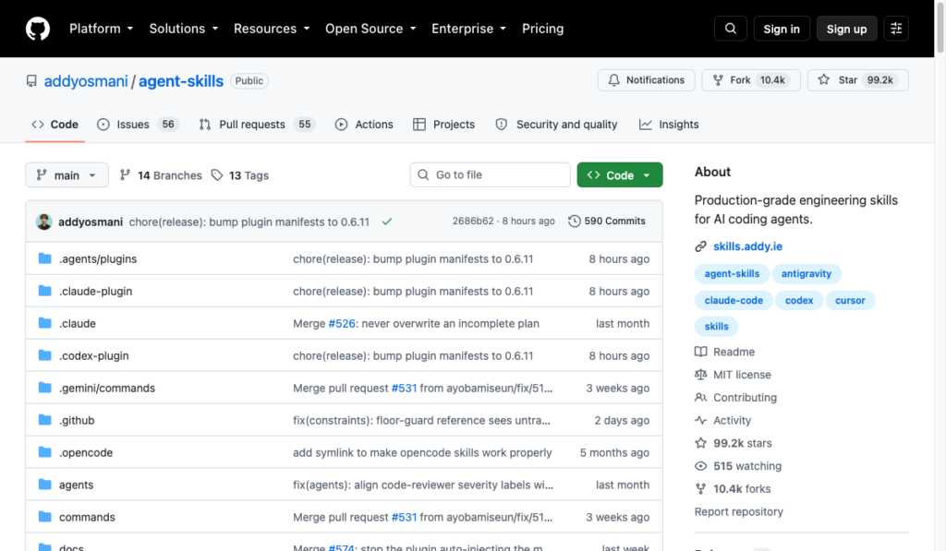Viewport: 946px width, 551px height.
Task: Click addyosmani's avatar in latest commit row
Action: pyautogui.click(x=44, y=222)
